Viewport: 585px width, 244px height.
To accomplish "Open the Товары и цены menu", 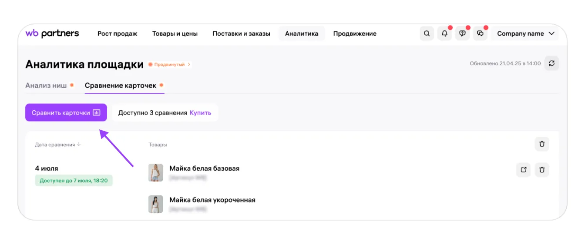I will coord(175,33).
